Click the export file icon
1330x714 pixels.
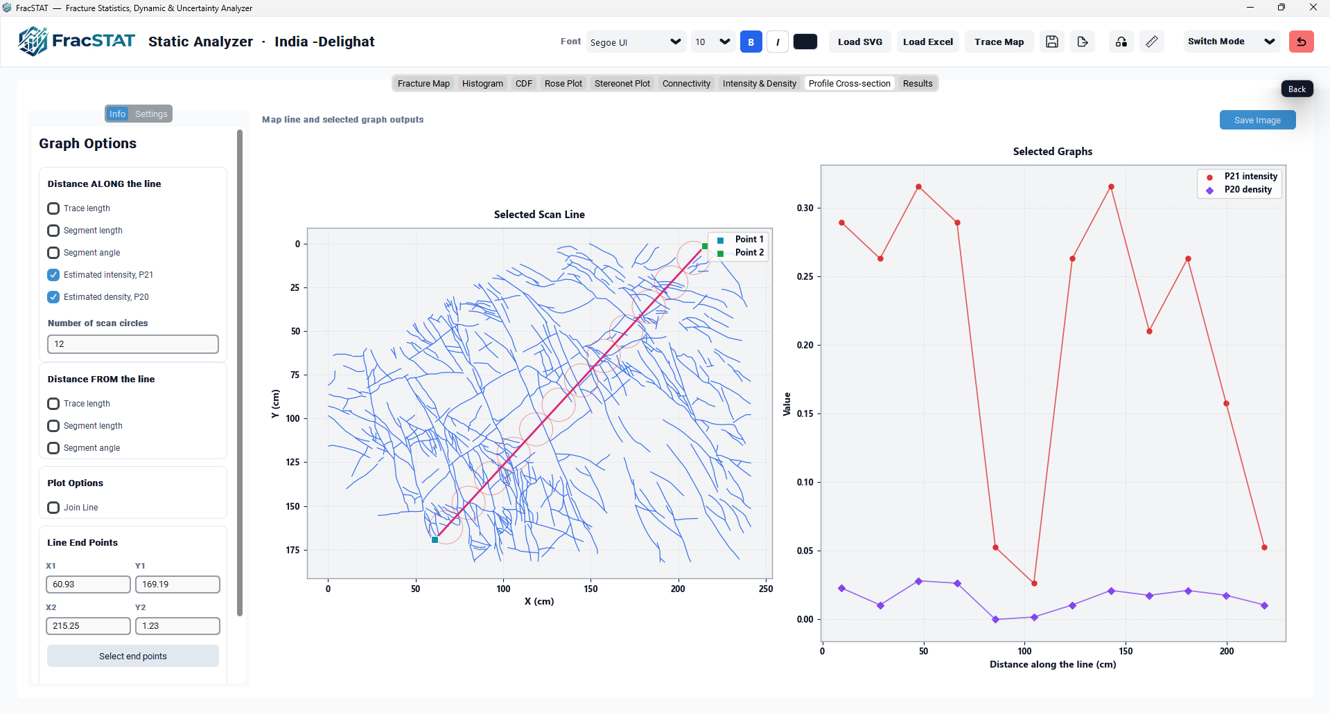click(1083, 42)
